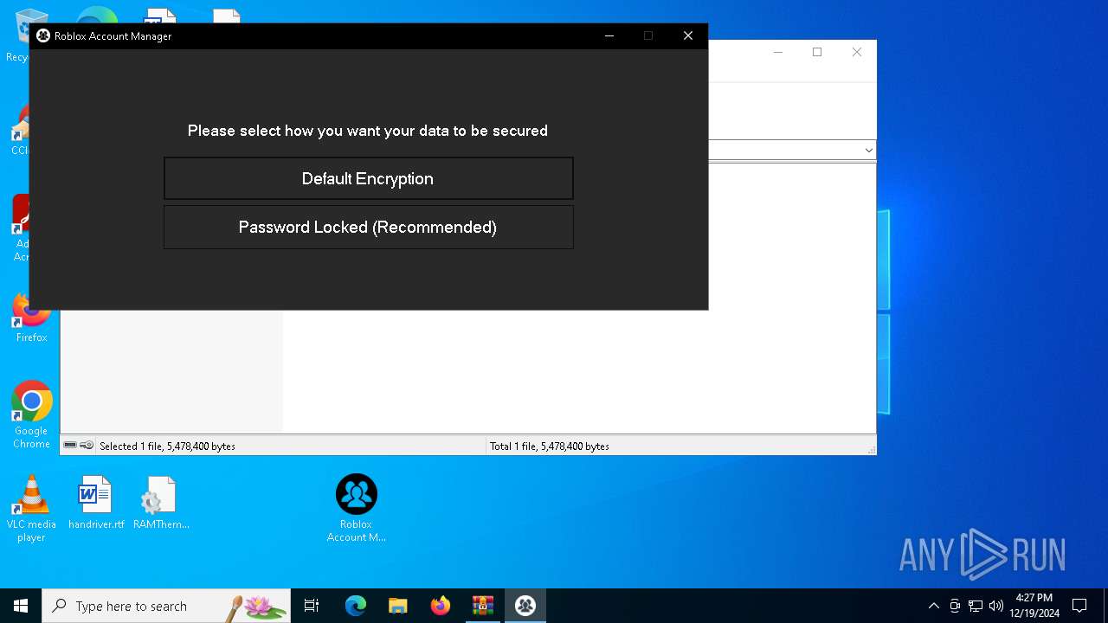Screen dimensions: 1108x623
Task: Switch to Roblox Account Manager taskbar button
Action: [525, 606]
